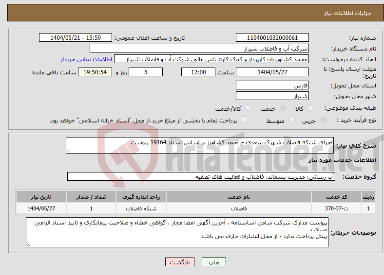Viewport: 384px width, 275px height.
Task: Click service code cell ث-37-370
Action: (x=337, y=208)
